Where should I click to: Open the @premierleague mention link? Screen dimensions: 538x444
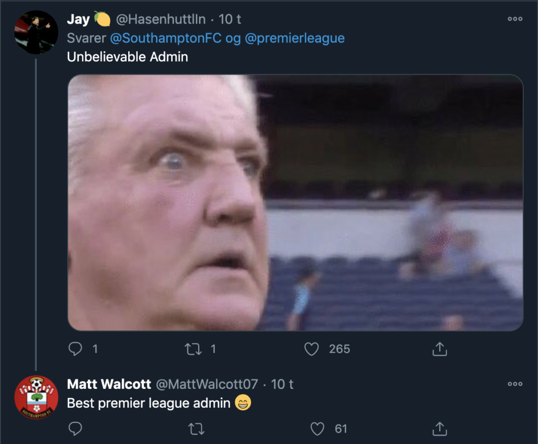295,39
